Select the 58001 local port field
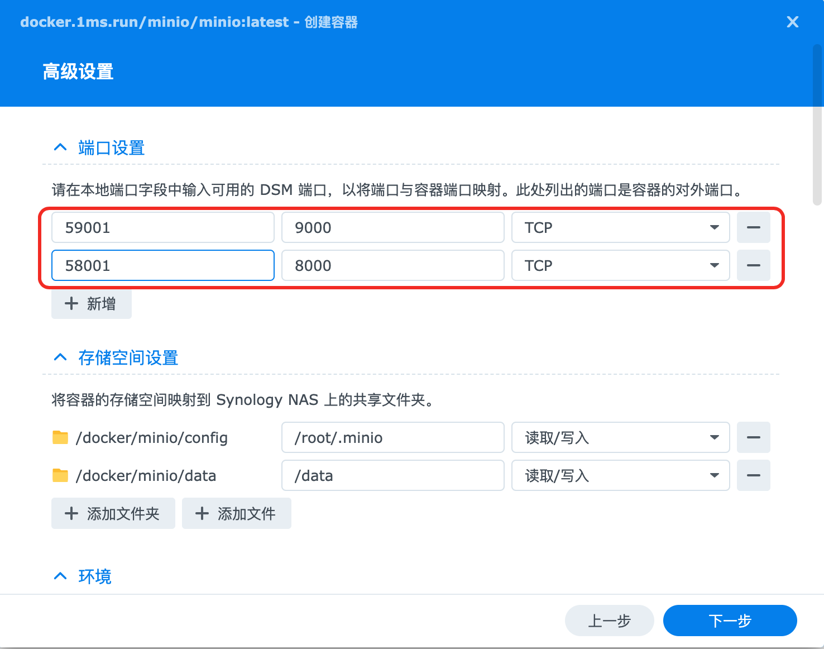This screenshot has height=649, width=824. click(162, 265)
